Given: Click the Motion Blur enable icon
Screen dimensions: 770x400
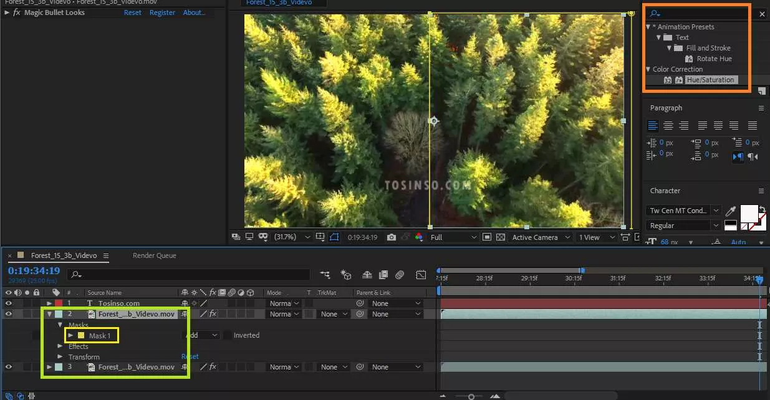Looking at the screenshot, I should click(400, 274).
